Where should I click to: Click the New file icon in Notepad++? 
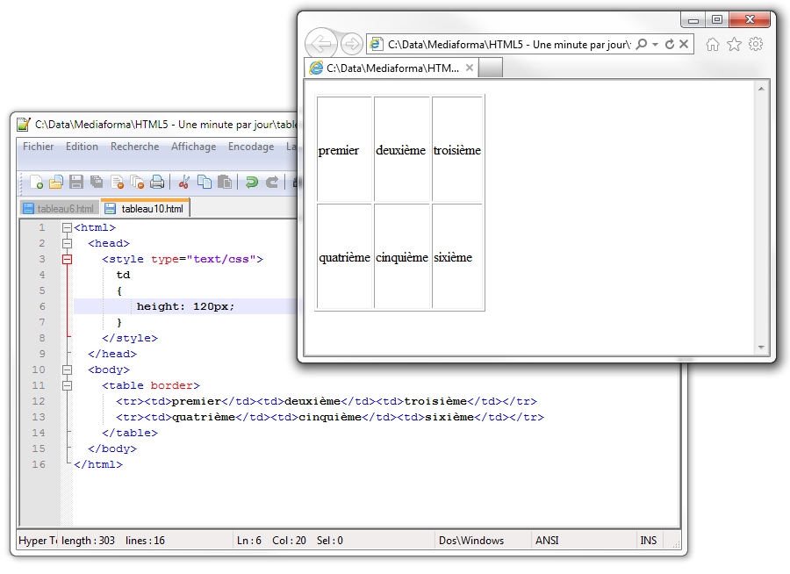tap(37, 183)
